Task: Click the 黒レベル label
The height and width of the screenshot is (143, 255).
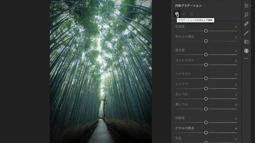Action: (x=182, y=104)
